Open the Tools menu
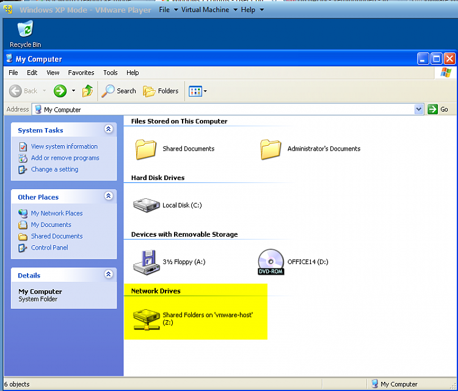Viewport: 458px width, 391px height. coord(110,73)
